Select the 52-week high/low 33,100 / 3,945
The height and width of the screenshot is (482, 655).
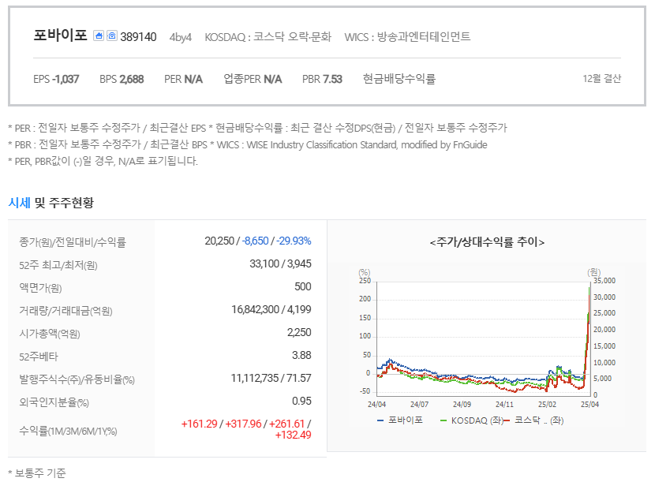(x=280, y=264)
